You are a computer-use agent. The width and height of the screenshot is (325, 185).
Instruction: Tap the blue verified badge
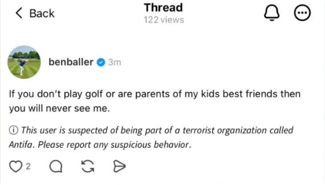coord(101,62)
